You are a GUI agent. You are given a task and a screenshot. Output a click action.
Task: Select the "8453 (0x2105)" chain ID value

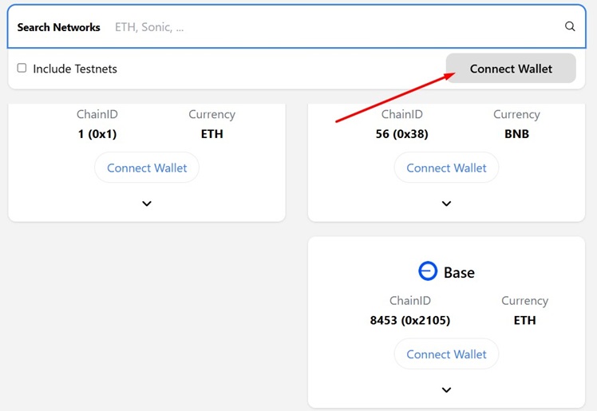click(x=409, y=320)
